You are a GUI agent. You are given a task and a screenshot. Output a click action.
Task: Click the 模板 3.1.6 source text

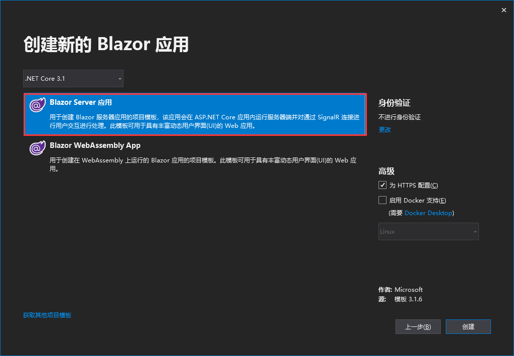click(408, 299)
